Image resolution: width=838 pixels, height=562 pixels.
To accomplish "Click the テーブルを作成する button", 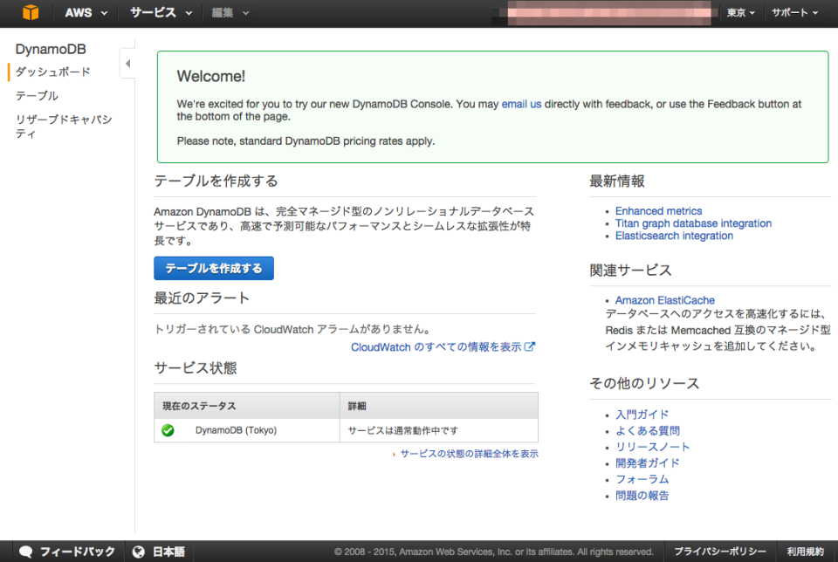I will pos(213,268).
